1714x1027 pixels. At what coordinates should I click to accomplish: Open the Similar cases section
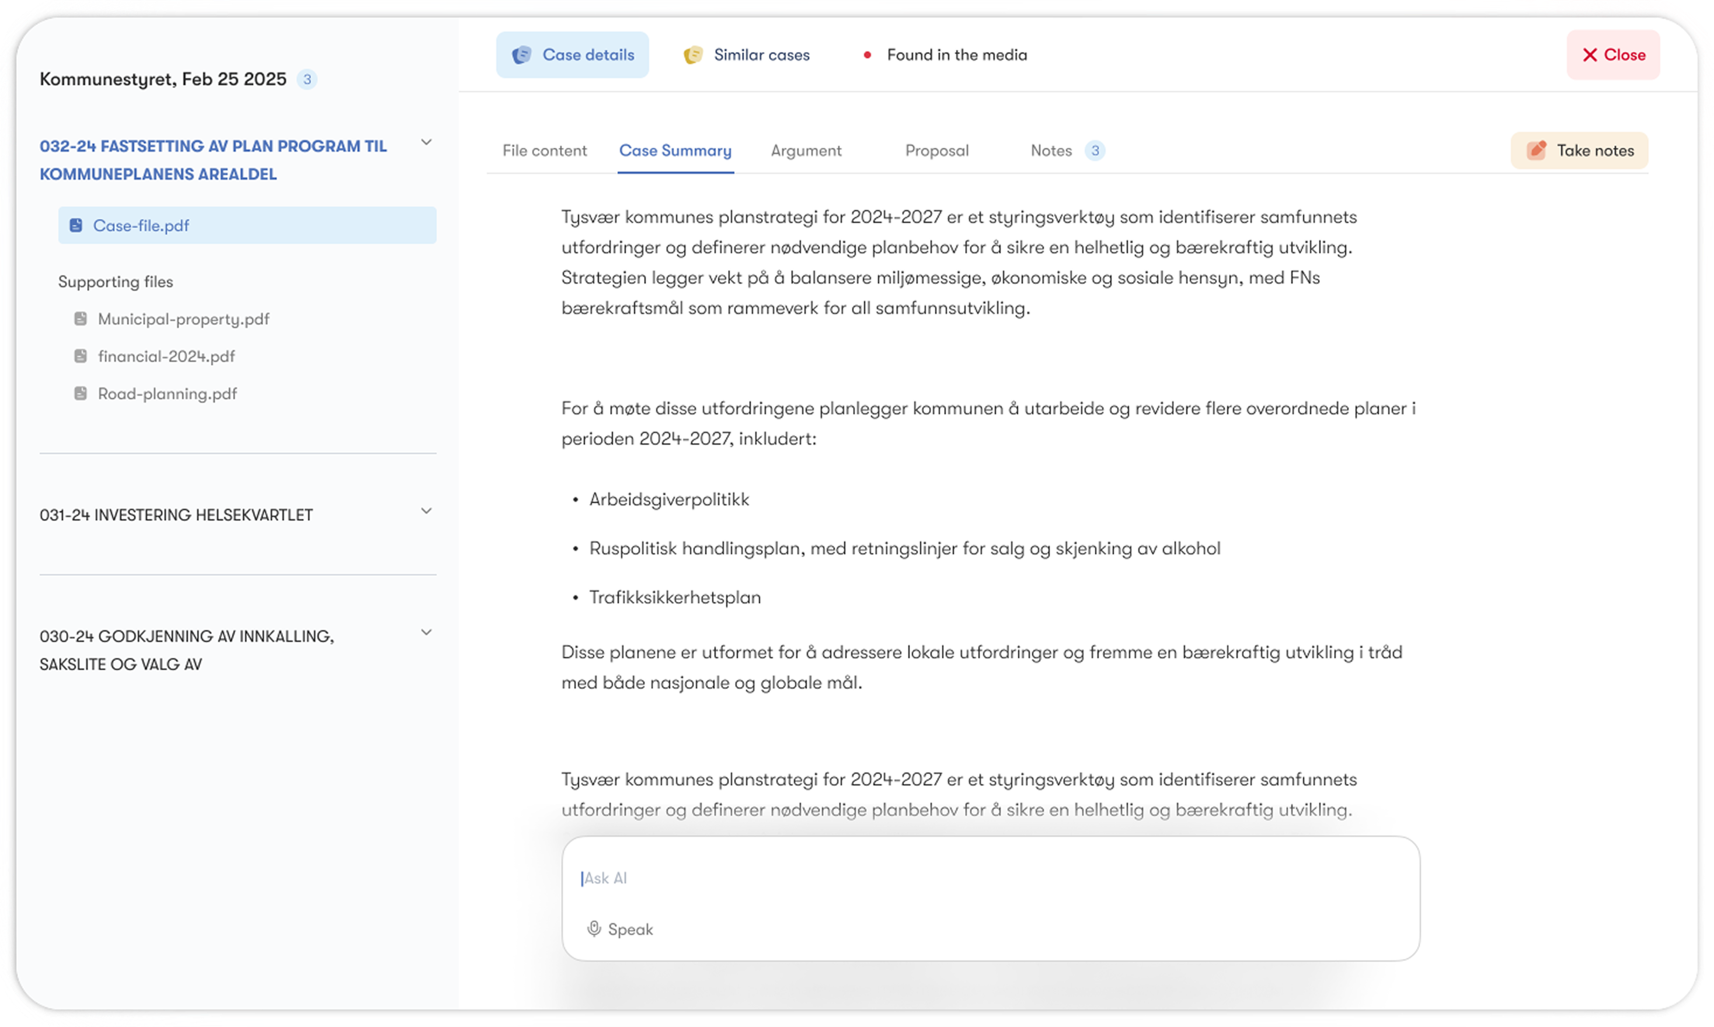(x=761, y=55)
